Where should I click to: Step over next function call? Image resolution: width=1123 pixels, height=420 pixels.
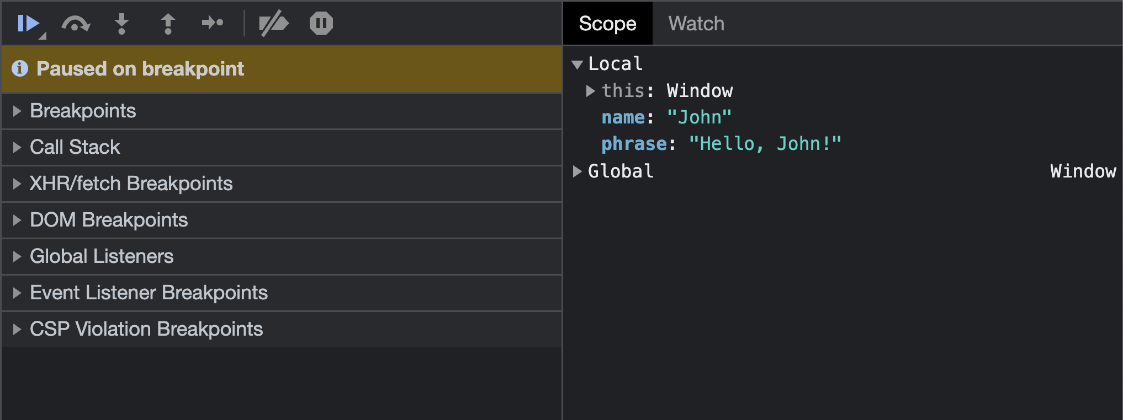pyautogui.click(x=76, y=24)
